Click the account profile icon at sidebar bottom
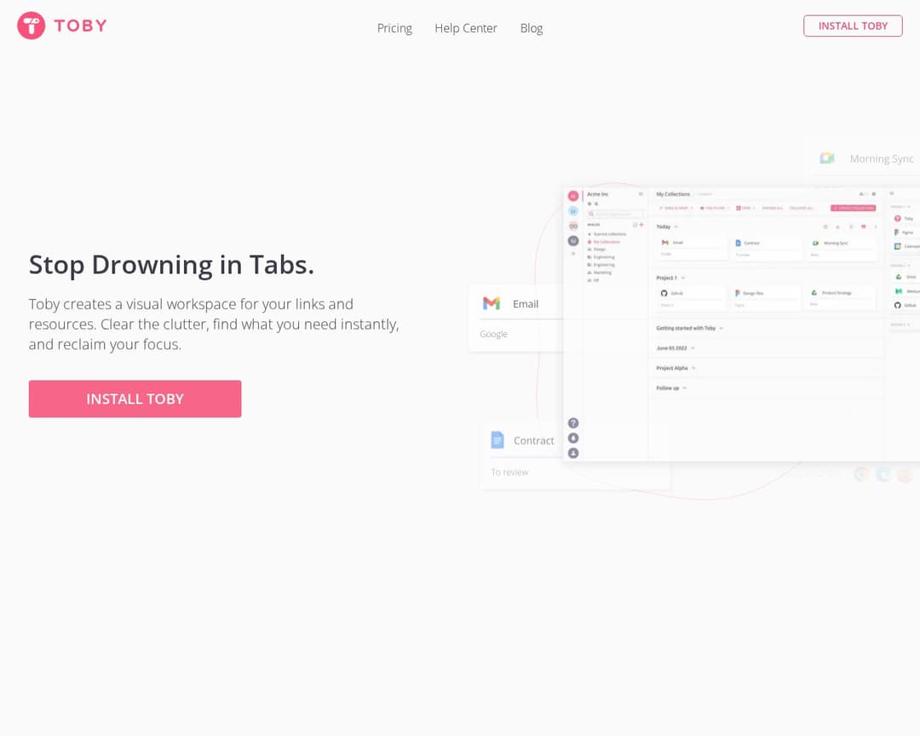Viewport: 920px width, 736px height. (573, 453)
